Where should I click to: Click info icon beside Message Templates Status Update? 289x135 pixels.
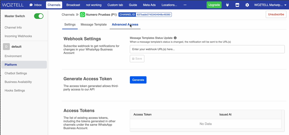click(175, 38)
